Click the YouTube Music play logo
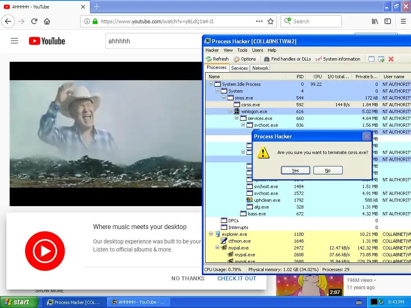411x308 pixels. (x=45, y=251)
